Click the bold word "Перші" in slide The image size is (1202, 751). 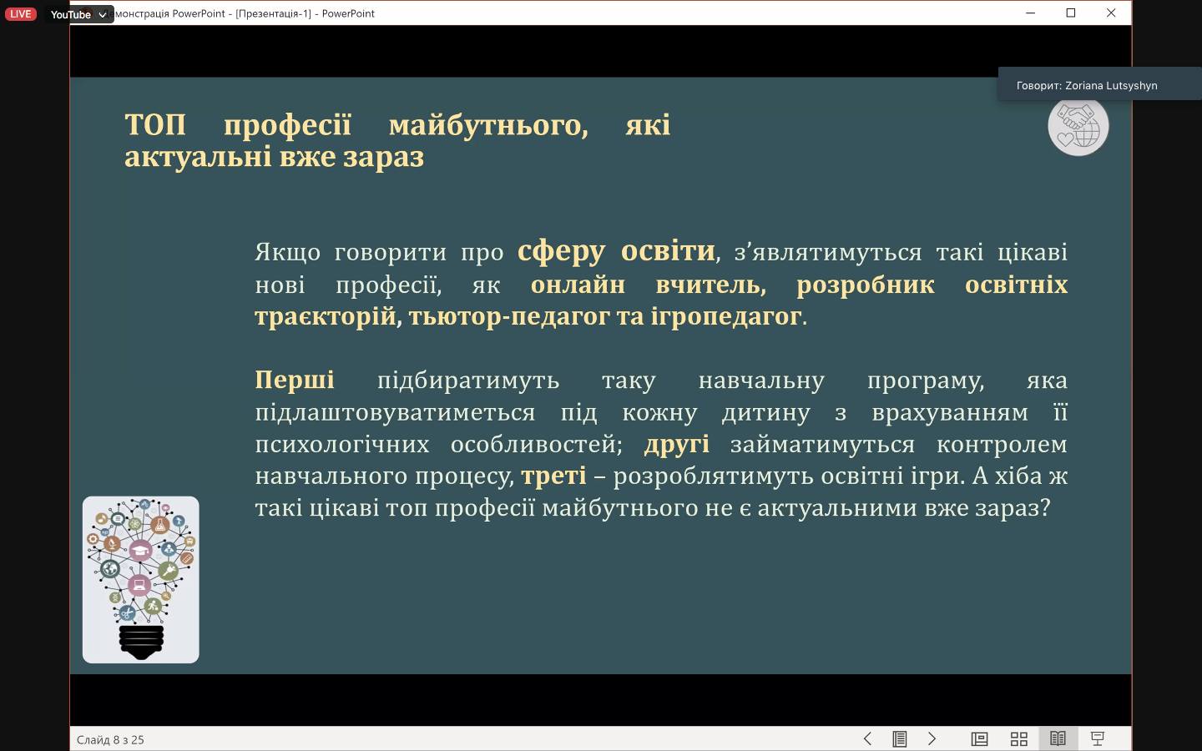[x=295, y=380]
